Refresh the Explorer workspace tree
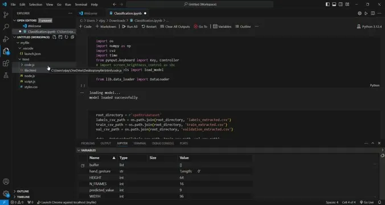Viewport: 385px width, 205px height. (x=66, y=37)
